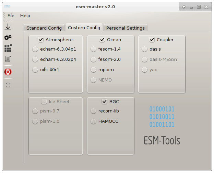The height and width of the screenshot is (173, 214).
Task: Click the grid blocks icon in sidebar
Action: [x=8, y=48]
